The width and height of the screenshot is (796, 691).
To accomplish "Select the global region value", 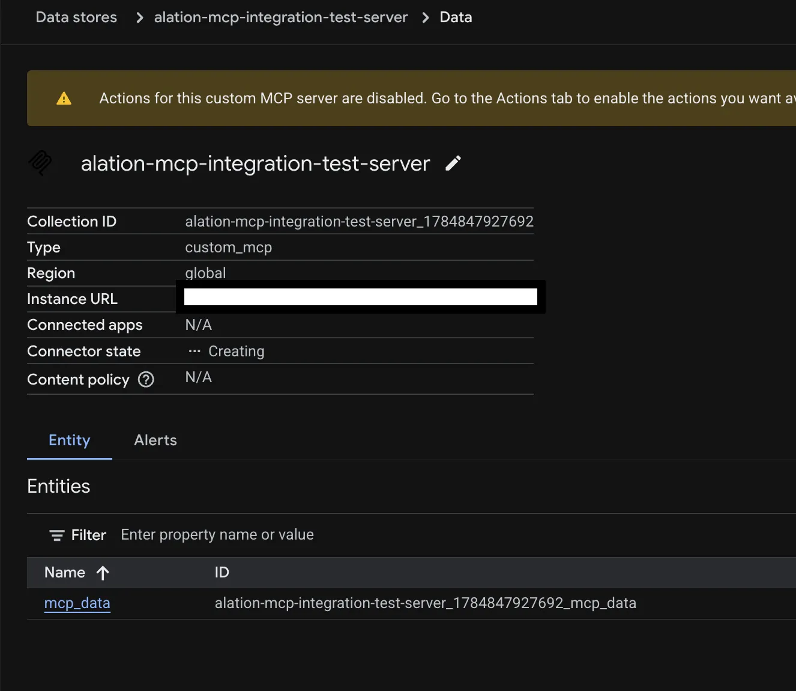I will point(205,273).
